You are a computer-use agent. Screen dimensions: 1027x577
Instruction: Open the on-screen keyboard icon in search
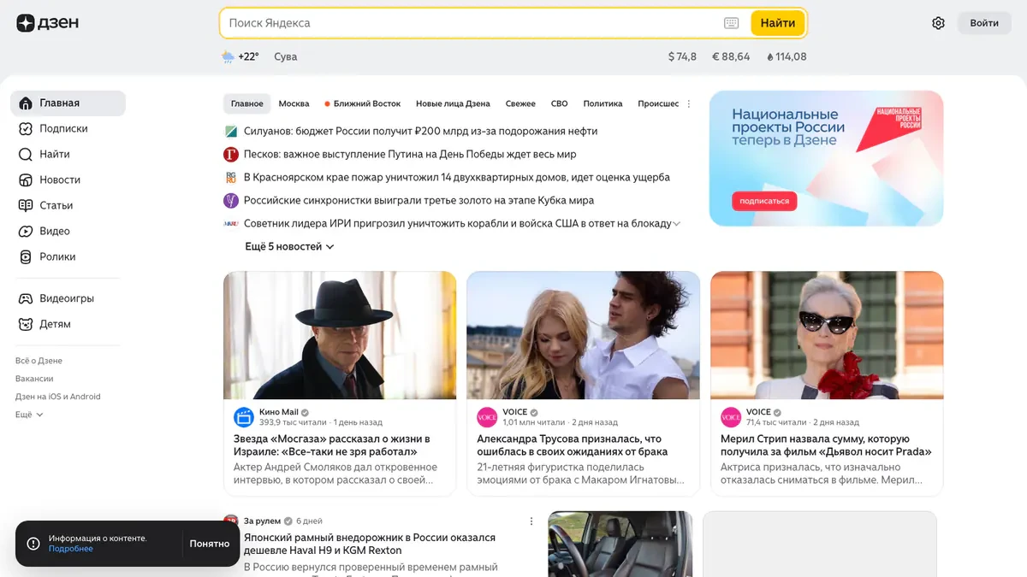click(x=731, y=23)
